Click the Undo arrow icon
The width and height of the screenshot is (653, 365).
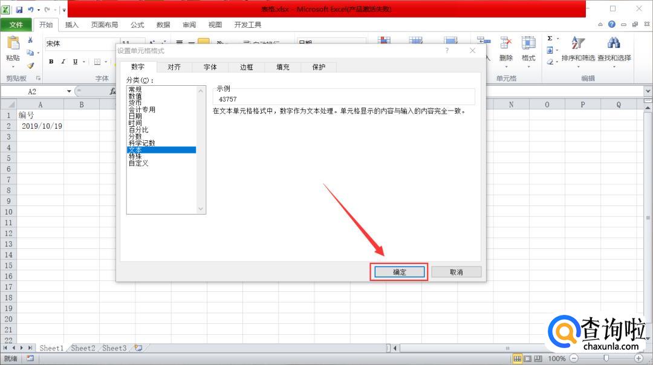click(x=31, y=9)
